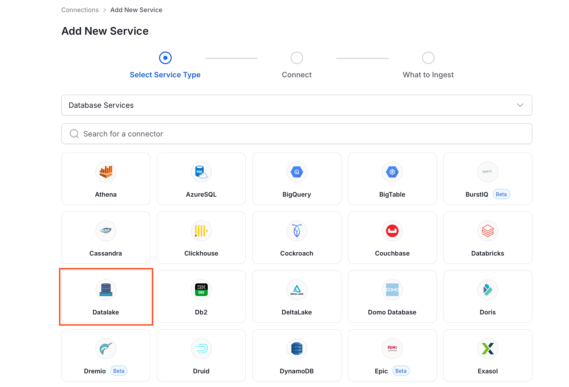569x387 pixels.
Task: Click the DynamoDB card label
Action: coord(297,371)
